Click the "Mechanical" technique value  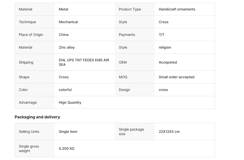pyautogui.click(x=68, y=22)
